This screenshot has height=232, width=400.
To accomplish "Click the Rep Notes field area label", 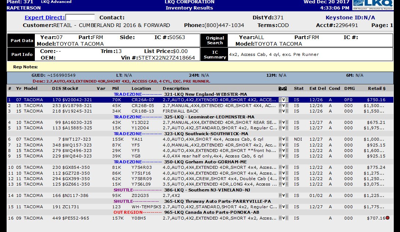I will pyautogui.click(x=26, y=67).
